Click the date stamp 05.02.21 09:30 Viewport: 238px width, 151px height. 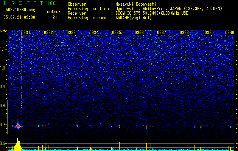point(19,17)
